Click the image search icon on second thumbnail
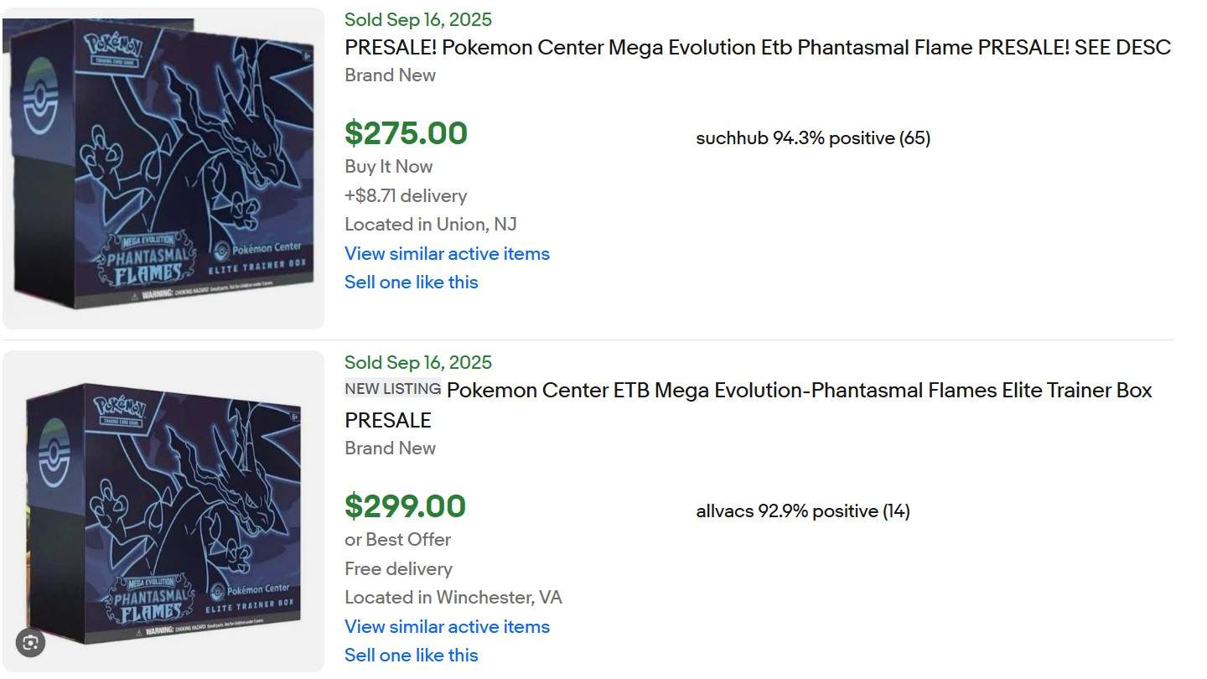The height and width of the screenshot is (679, 1207). coord(30,643)
